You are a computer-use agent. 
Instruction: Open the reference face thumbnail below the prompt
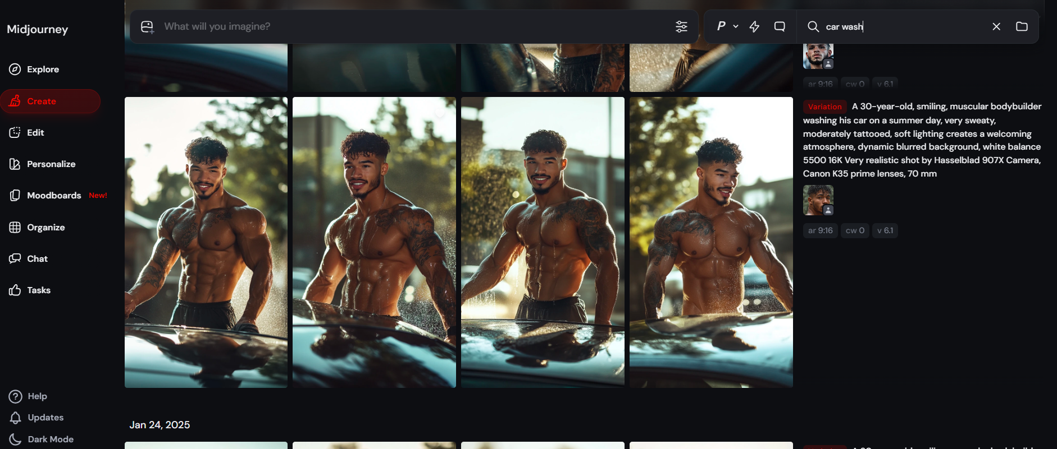coord(818,200)
